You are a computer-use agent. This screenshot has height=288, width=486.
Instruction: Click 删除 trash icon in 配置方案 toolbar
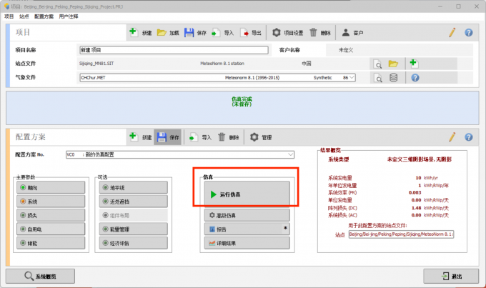coord(222,137)
